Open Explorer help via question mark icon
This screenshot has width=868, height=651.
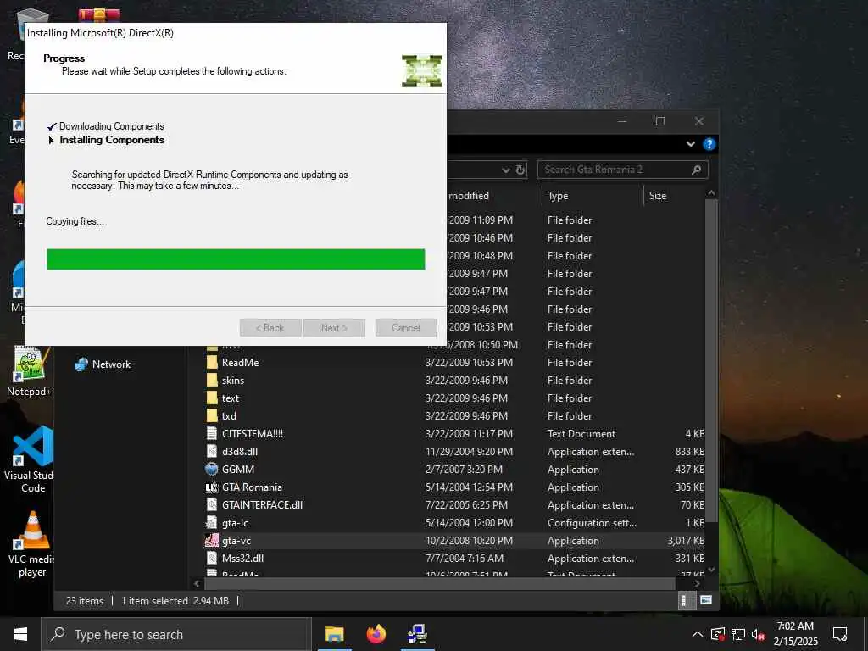709,144
